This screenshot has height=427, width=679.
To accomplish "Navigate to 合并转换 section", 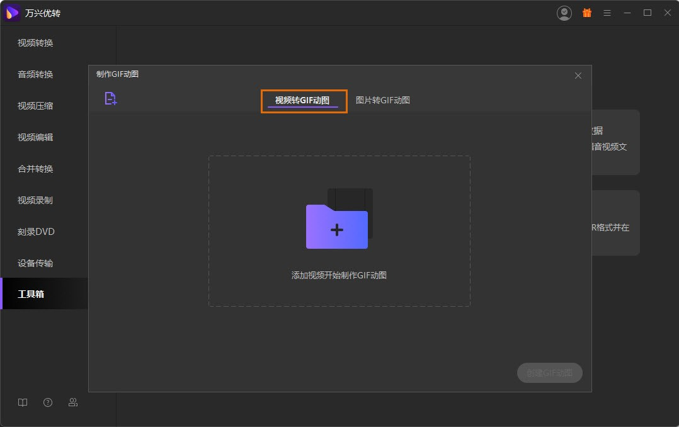I will click(x=35, y=169).
